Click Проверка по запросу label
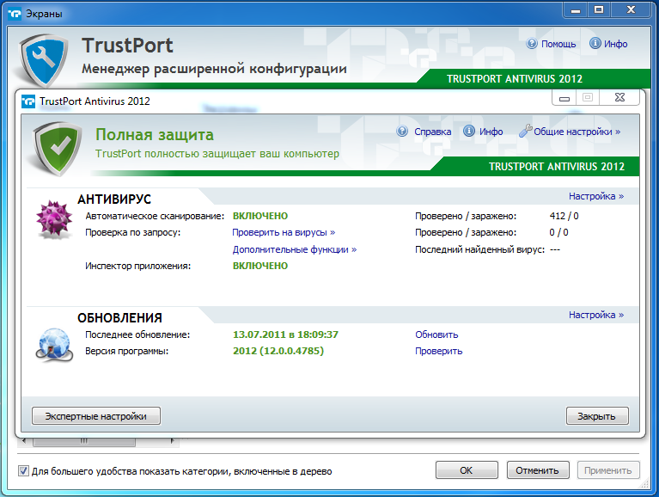Image resolution: width=659 pixels, height=497 pixels. [x=133, y=232]
